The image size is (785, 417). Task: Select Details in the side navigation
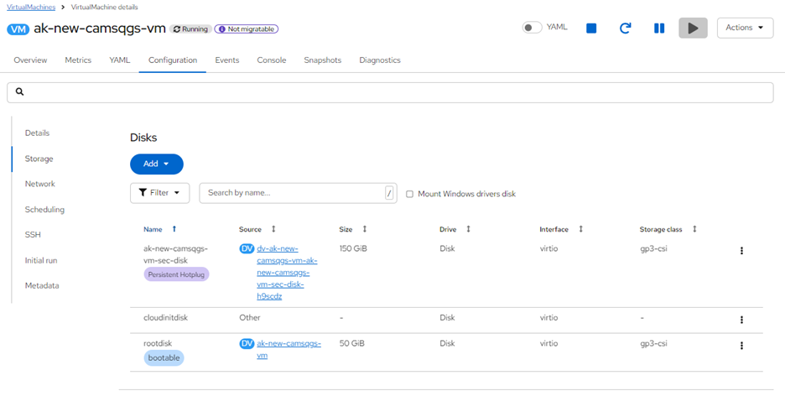37,133
